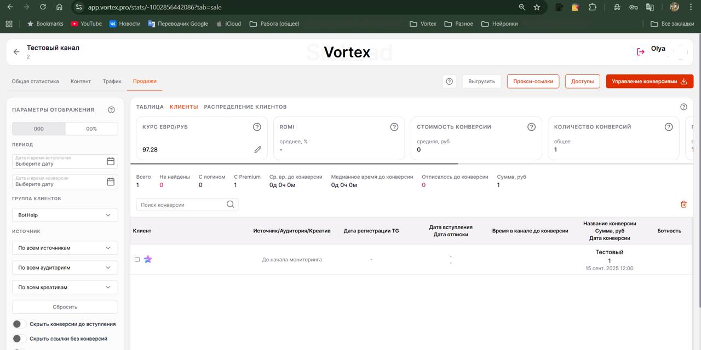Toggle Скрыть ссылки без конверсий switch
The image size is (701, 350).
click(19, 339)
